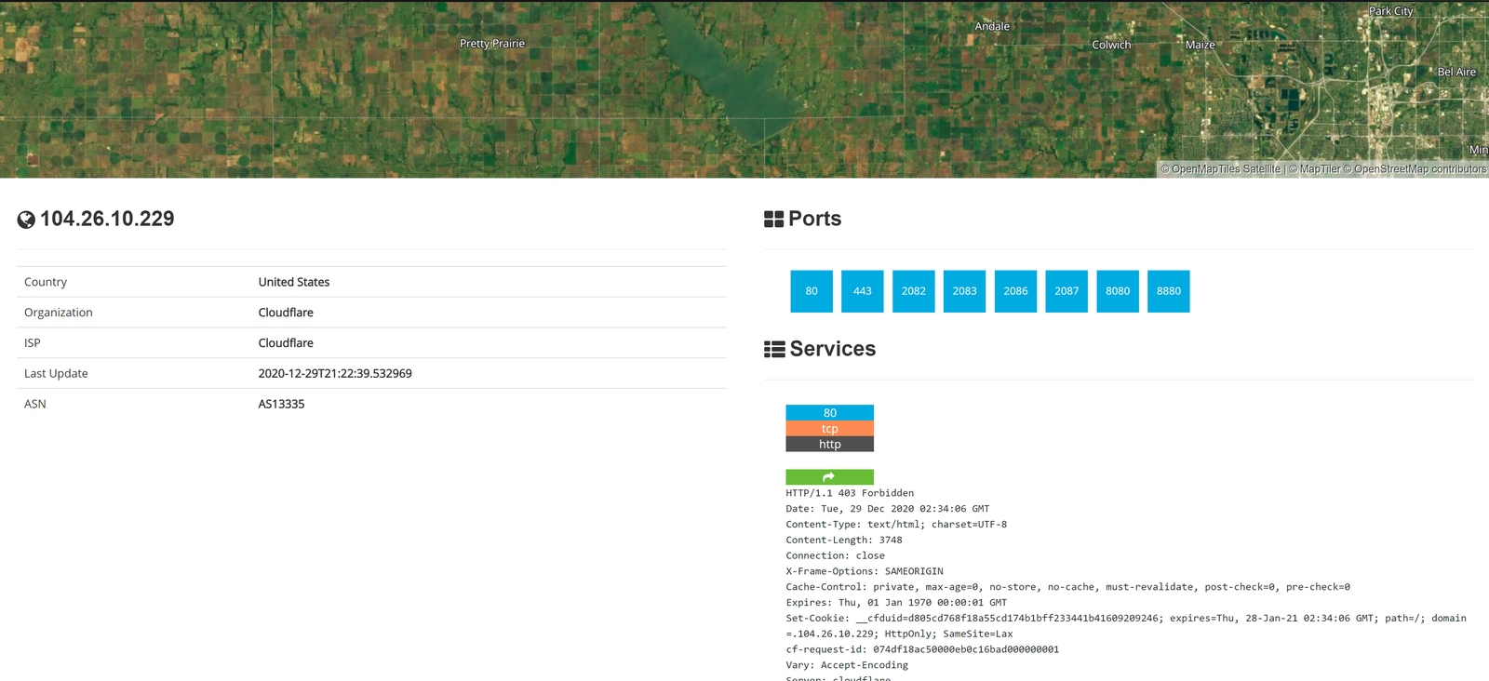The height and width of the screenshot is (681, 1489).
Task: Open the MapTiler attribution link
Action: point(1320,169)
